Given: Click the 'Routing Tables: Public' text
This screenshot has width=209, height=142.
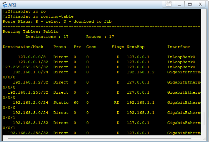Looking at the screenshot, I should [x=30, y=32].
